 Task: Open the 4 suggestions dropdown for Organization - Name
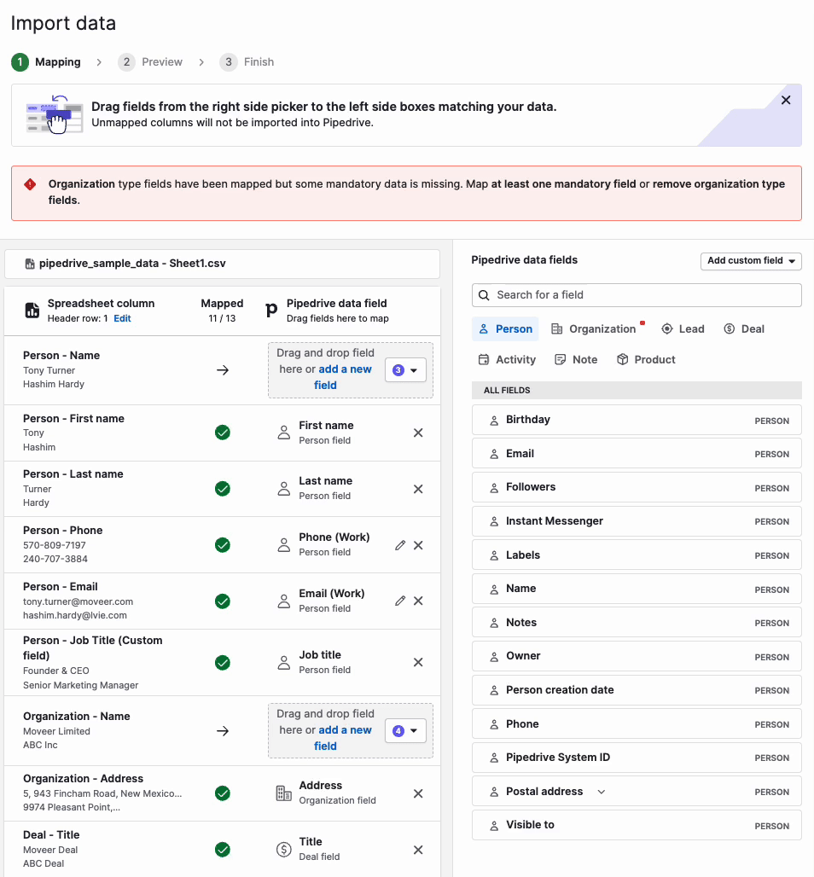[x=405, y=731]
